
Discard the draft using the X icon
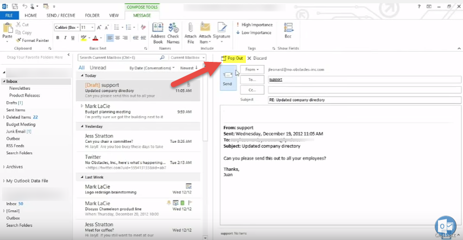(x=249, y=58)
